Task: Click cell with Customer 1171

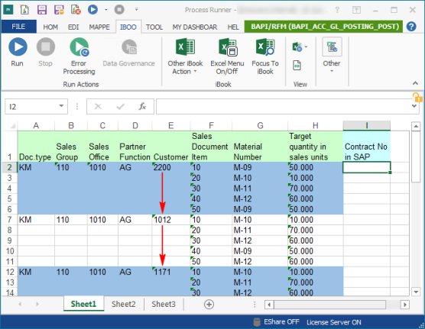Action: [x=170, y=272]
